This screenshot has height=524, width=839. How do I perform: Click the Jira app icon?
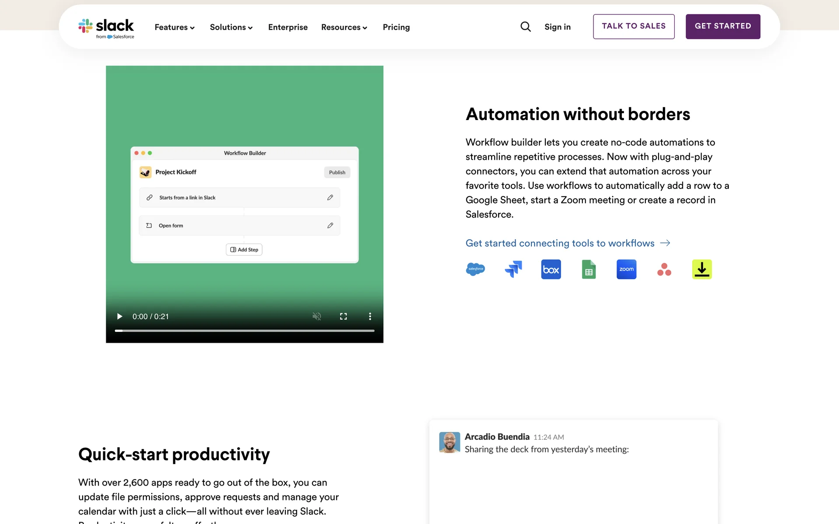tap(513, 269)
